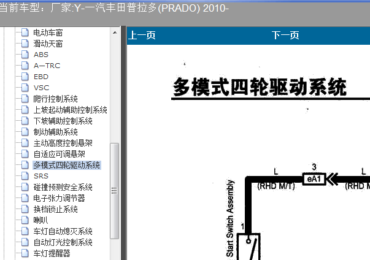The height and width of the screenshot is (260, 370).
Task: Click the page icon next to ABS
Action: pos(25,55)
